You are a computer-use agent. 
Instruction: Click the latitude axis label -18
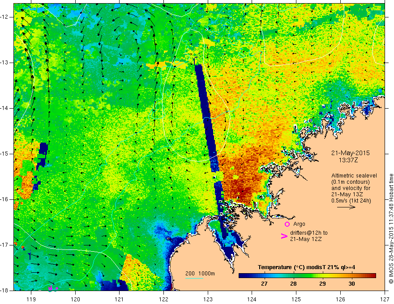tap(5, 291)
